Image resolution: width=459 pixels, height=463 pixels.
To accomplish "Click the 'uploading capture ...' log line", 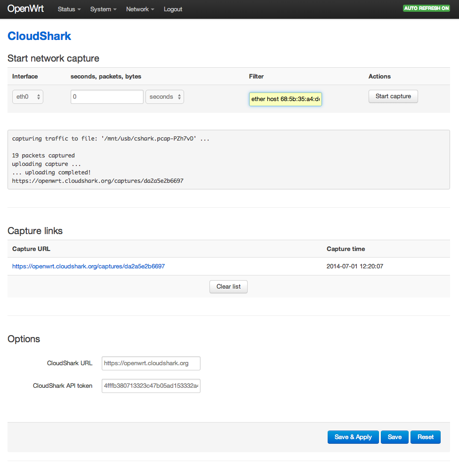I will click(47, 164).
